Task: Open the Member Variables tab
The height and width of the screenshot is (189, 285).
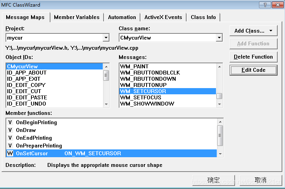Action: [77, 17]
